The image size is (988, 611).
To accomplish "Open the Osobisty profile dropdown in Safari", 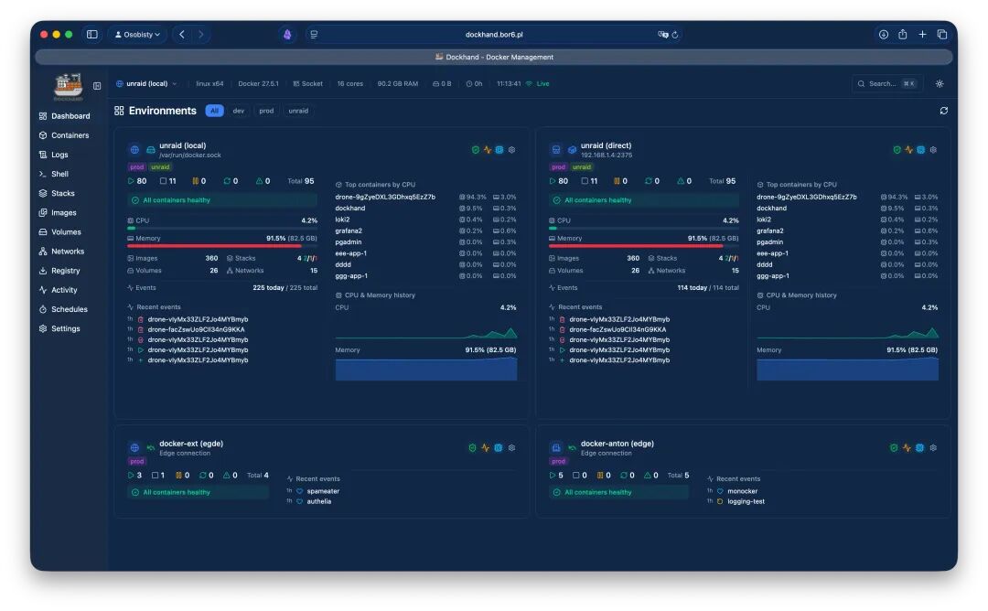I will coord(137,35).
